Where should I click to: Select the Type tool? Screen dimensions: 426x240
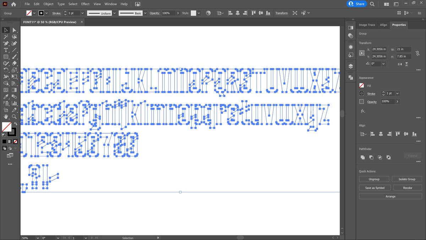tap(6, 50)
